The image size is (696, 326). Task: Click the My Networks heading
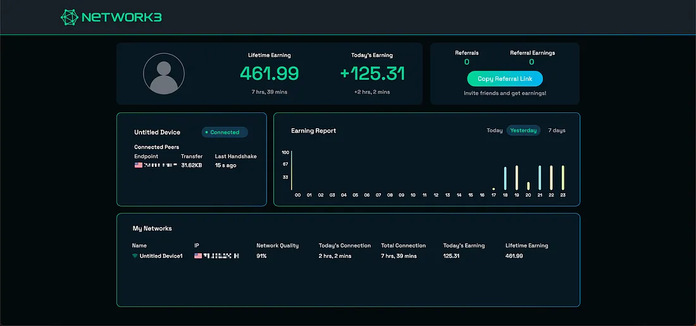pyautogui.click(x=152, y=229)
